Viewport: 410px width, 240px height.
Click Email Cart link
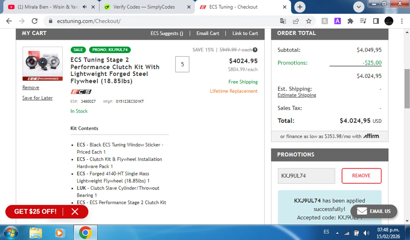point(208,33)
